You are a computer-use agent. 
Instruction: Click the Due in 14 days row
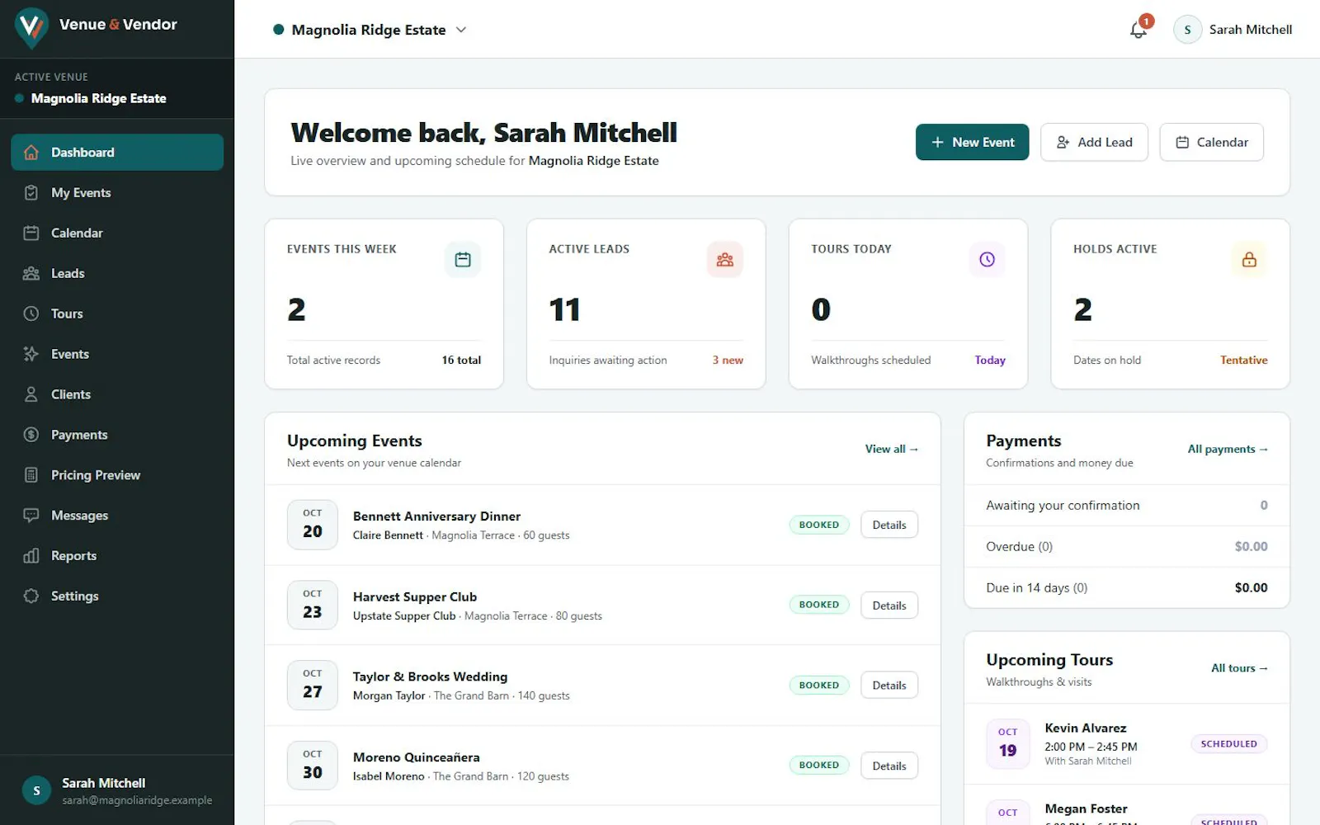pos(1126,588)
